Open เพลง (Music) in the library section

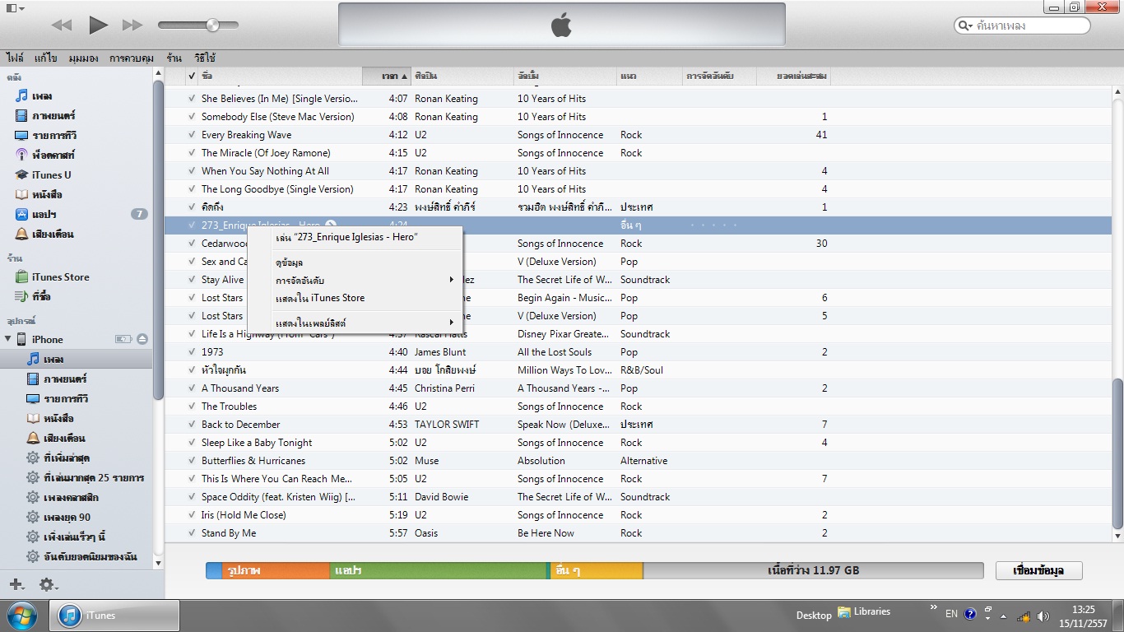[x=42, y=95]
